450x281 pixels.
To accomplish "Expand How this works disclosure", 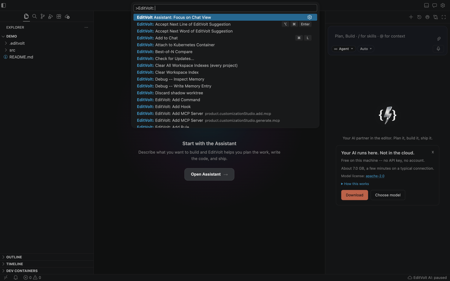I will tap(355, 184).
